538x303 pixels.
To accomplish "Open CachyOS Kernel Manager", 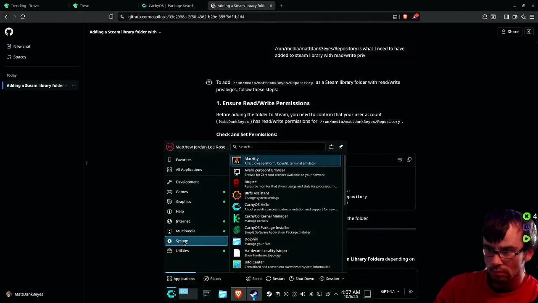I will [x=286, y=218].
